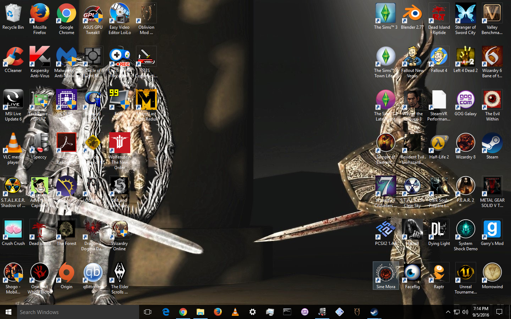511x319 pixels.
Task: Click the Wizardry Online desktop icon
Action: pyautogui.click(x=120, y=235)
